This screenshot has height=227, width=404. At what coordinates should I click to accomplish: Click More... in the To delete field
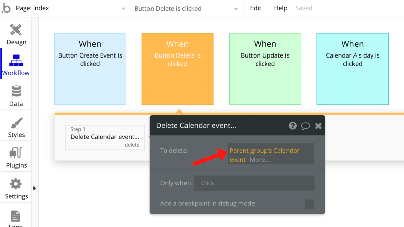pos(260,160)
